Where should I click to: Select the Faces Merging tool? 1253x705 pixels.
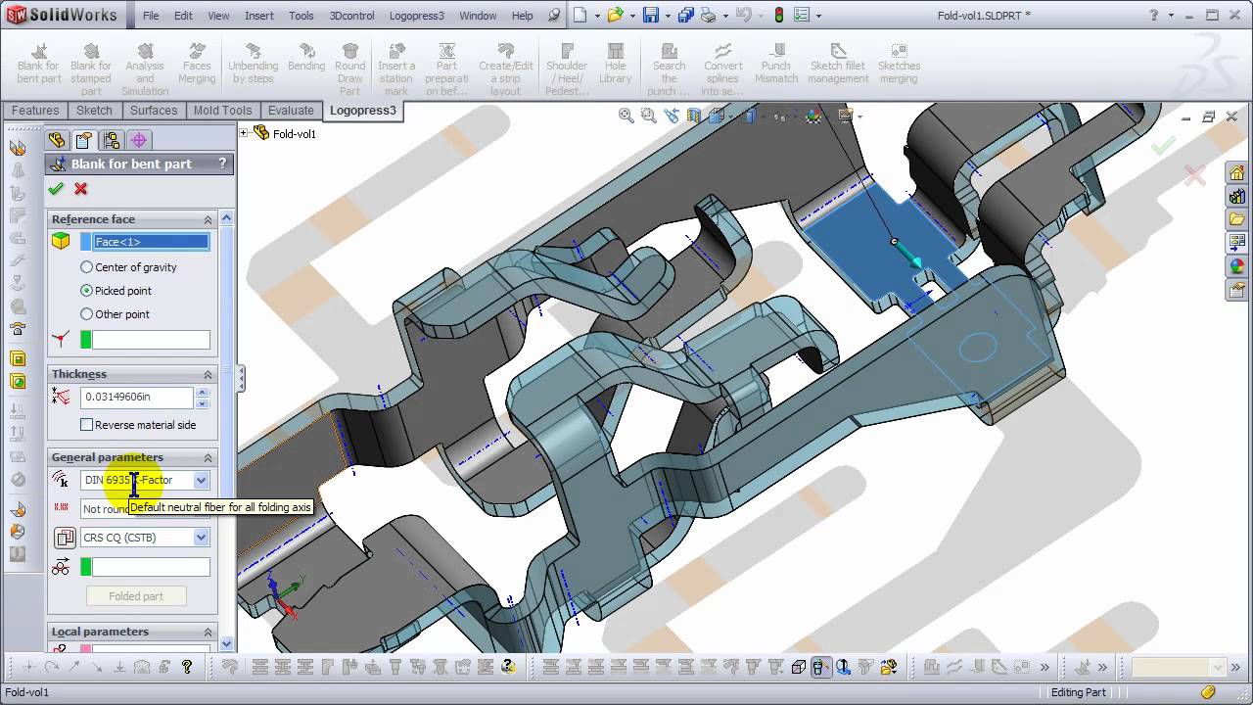click(x=197, y=65)
